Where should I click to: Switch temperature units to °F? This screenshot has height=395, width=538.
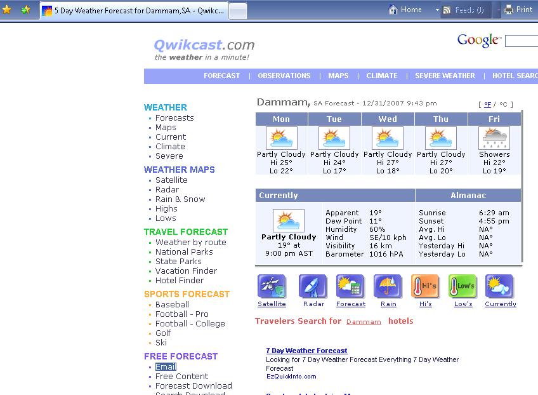[488, 104]
